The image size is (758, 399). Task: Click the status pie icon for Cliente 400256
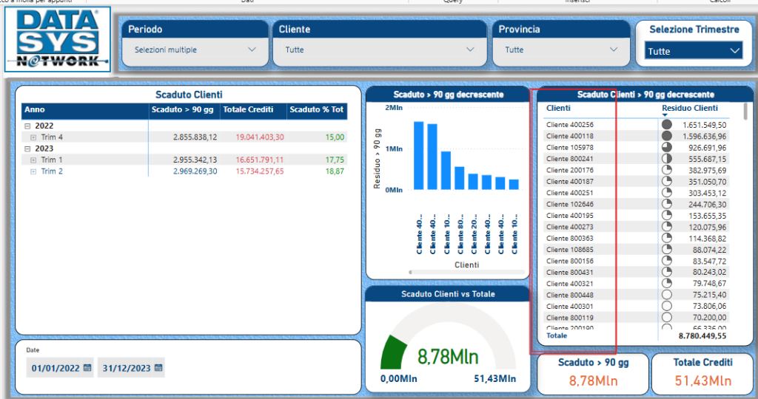[666, 125]
